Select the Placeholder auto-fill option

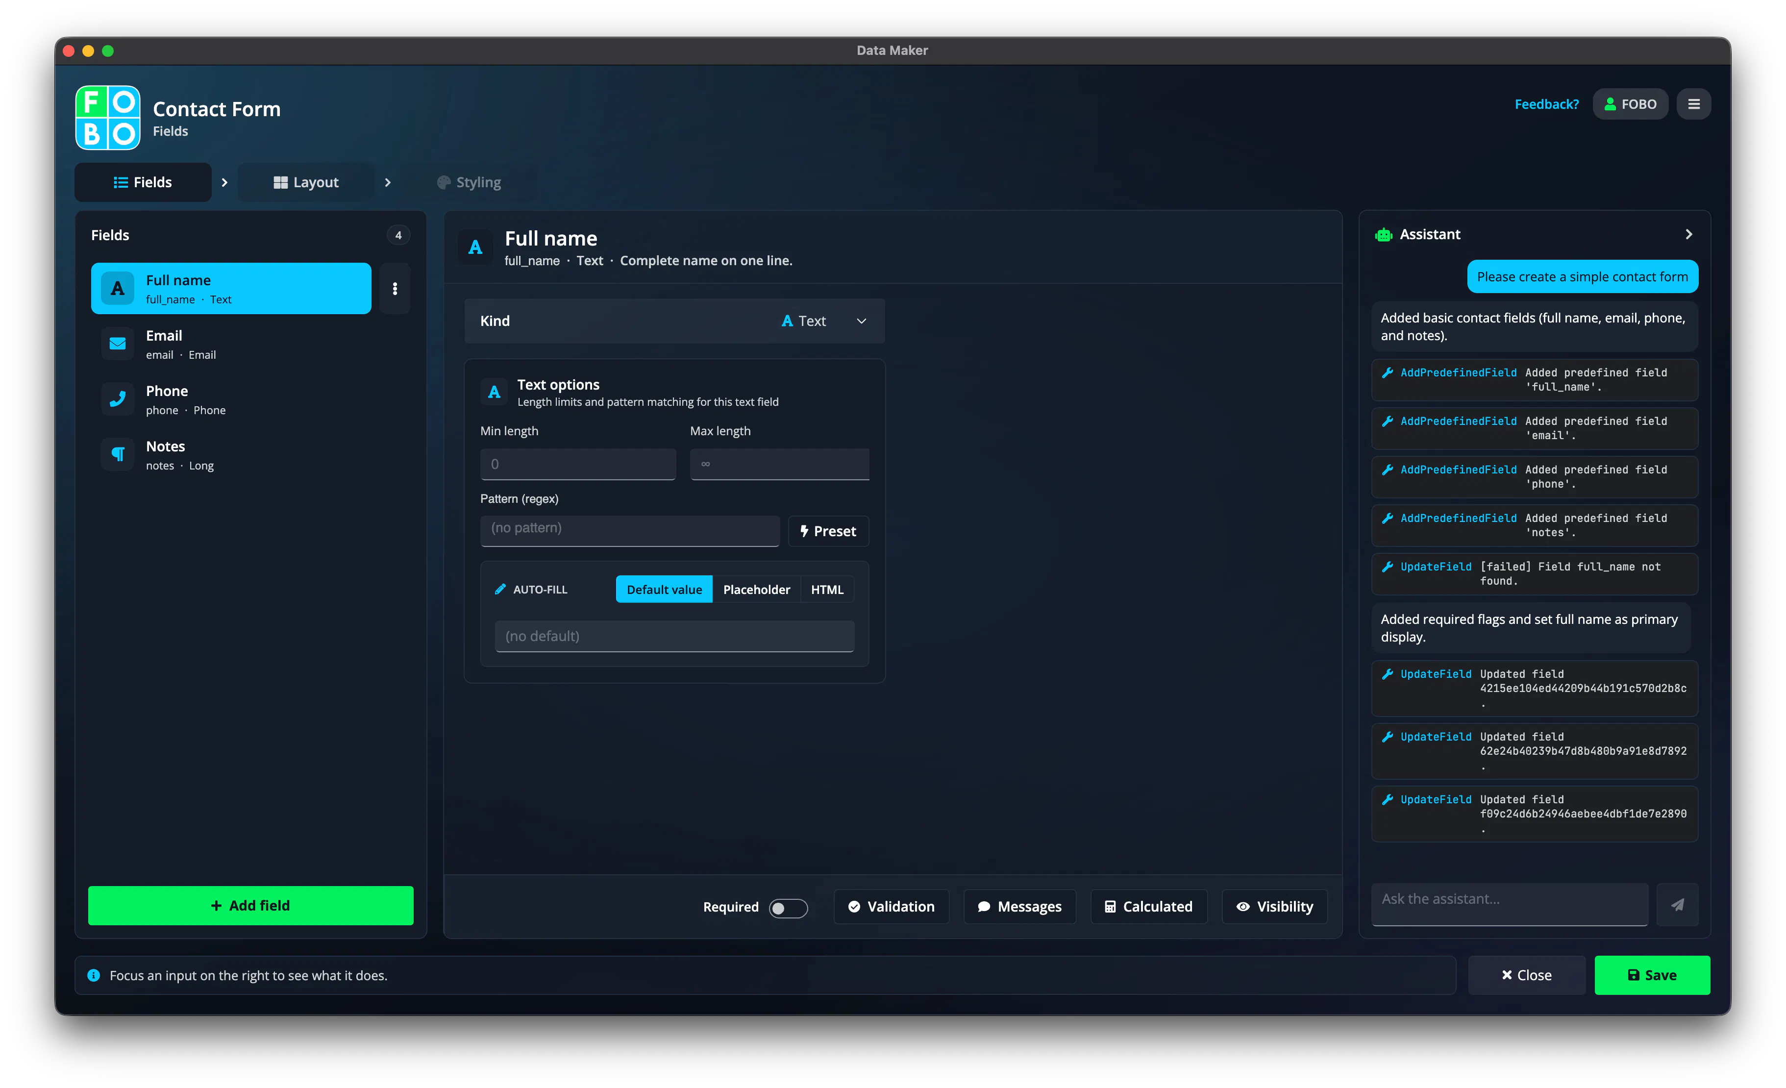pos(756,589)
